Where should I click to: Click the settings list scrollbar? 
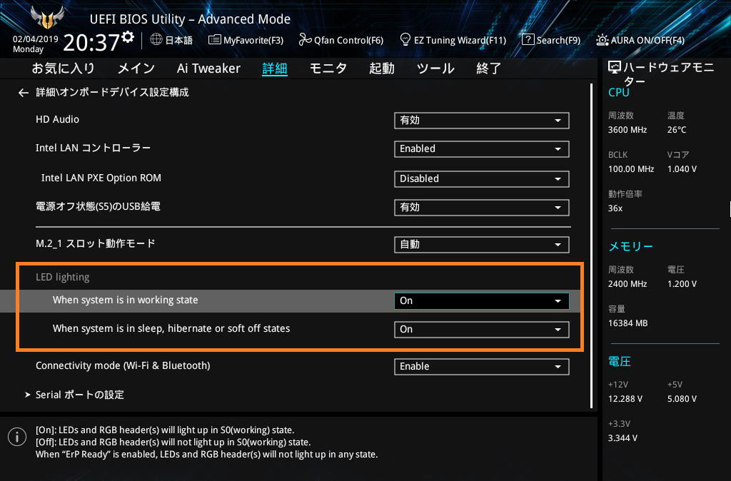pos(591,245)
